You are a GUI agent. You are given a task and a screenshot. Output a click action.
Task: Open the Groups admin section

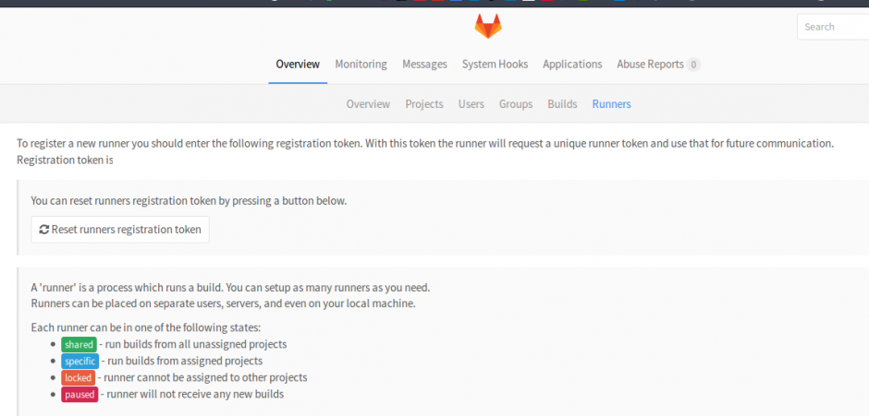pyautogui.click(x=516, y=104)
